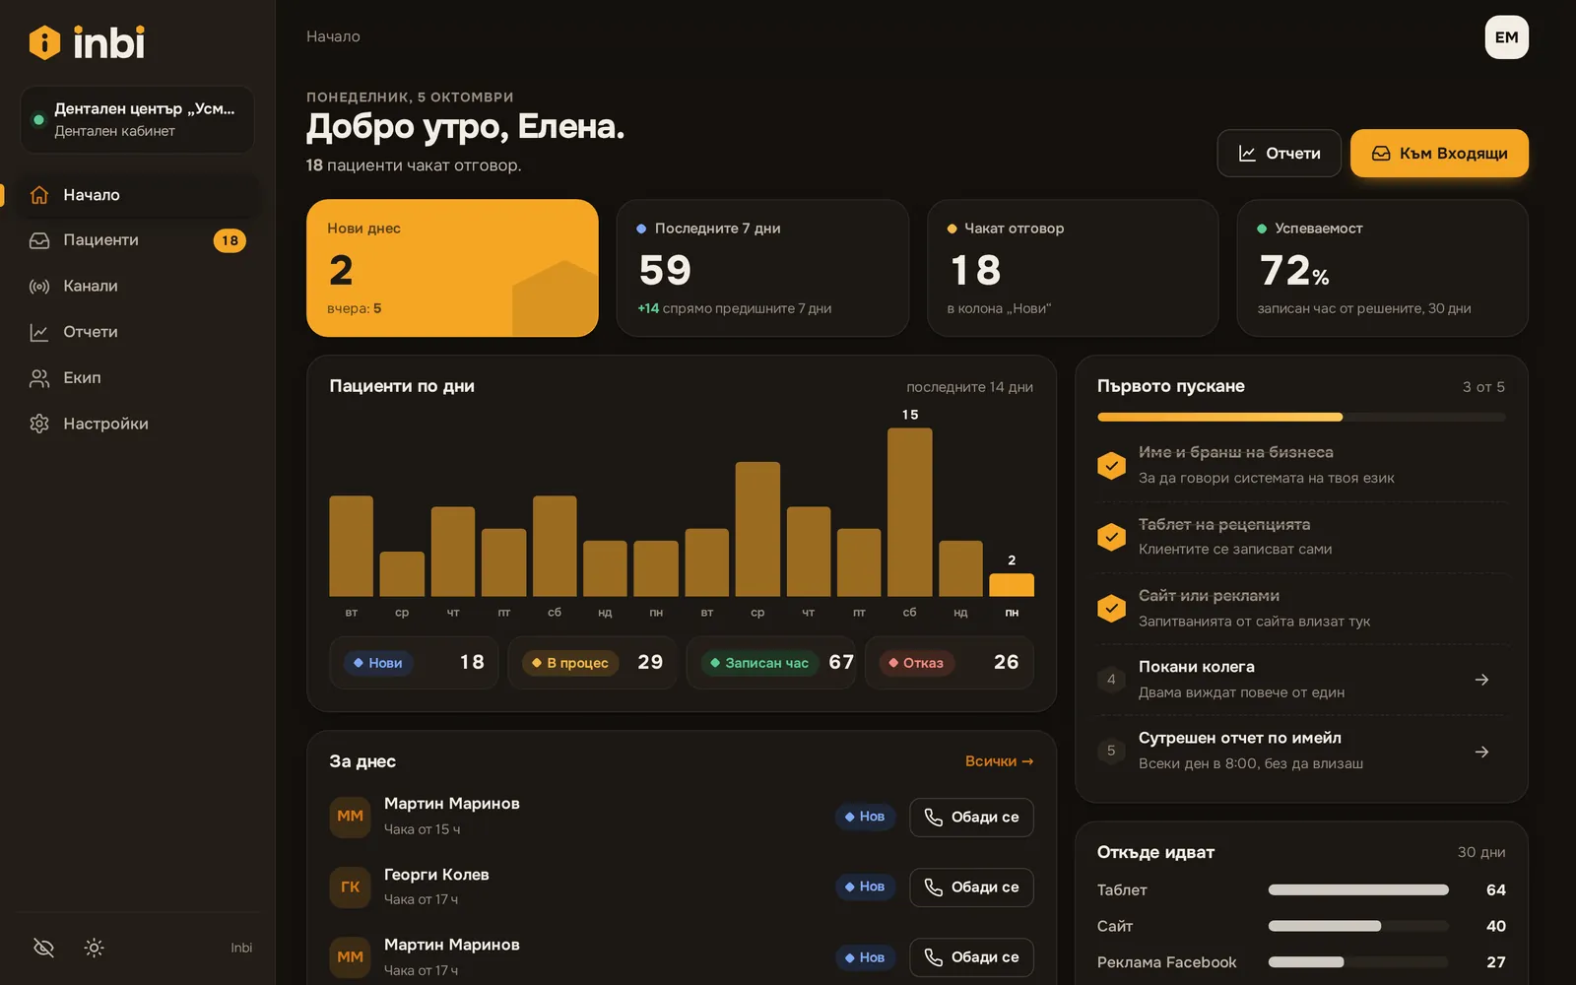Click Пациенти badge showing 18
The height and width of the screenshot is (985, 1576).
(x=230, y=240)
